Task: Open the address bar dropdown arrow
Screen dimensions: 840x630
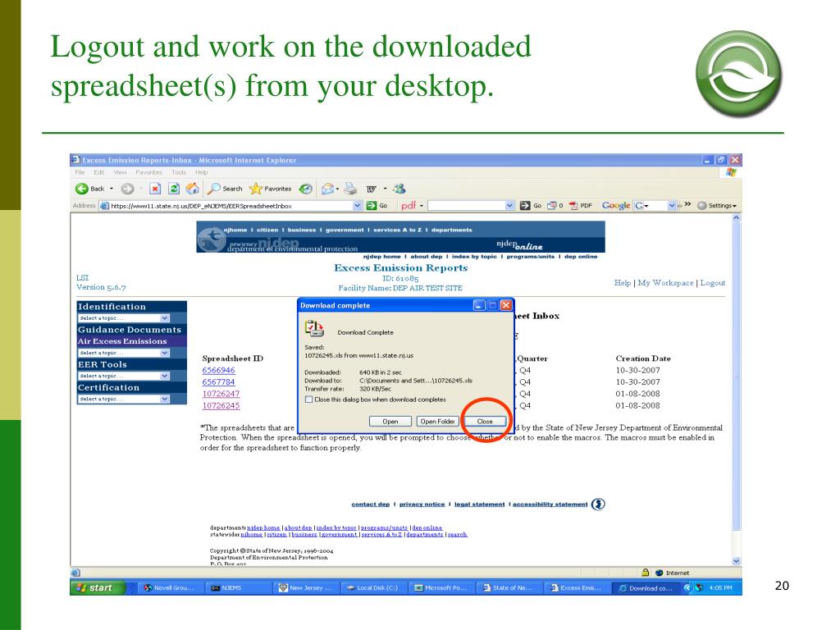Action: [358, 206]
